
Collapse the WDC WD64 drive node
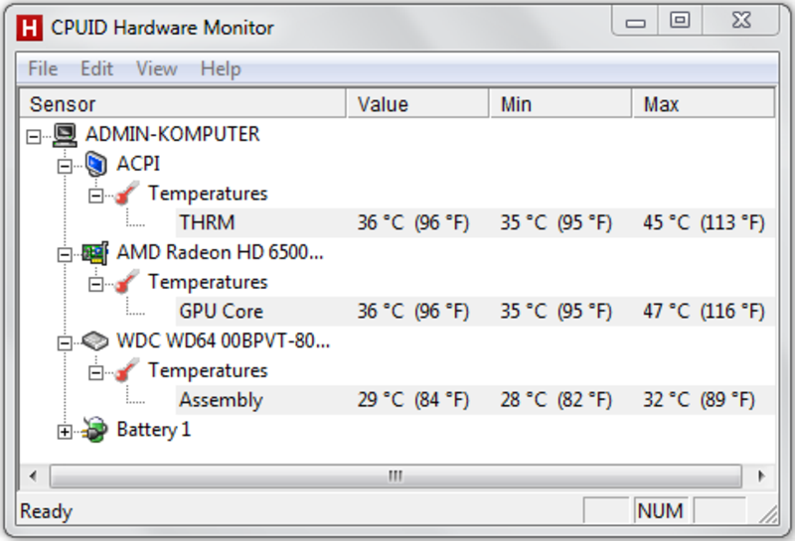click(x=65, y=342)
